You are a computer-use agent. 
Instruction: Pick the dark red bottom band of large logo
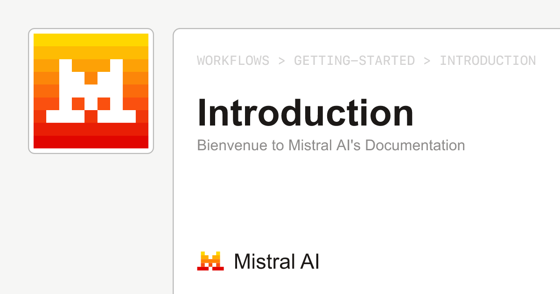(x=91, y=142)
